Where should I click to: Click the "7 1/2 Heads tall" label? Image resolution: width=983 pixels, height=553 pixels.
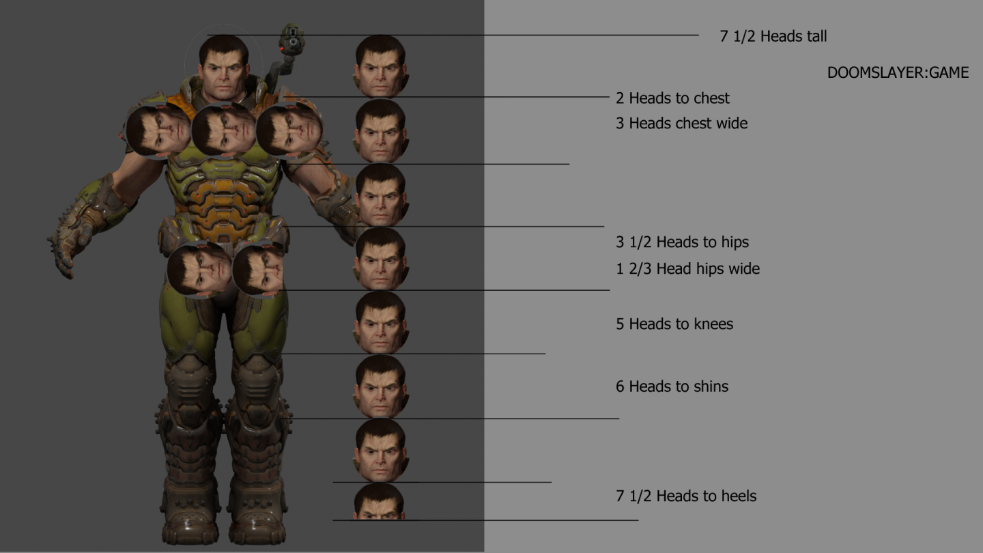click(773, 36)
